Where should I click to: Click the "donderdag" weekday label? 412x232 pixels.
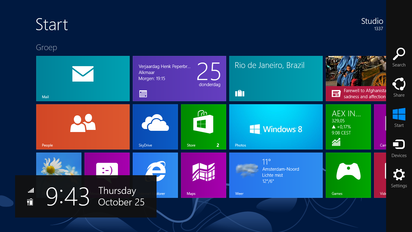pyautogui.click(x=210, y=85)
